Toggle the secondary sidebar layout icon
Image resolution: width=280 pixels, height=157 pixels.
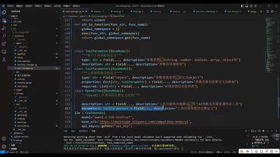[251, 6]
